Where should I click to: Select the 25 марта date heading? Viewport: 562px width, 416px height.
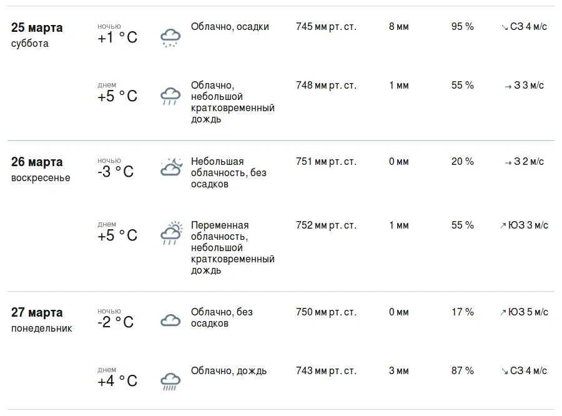click(x=37, y=27)
